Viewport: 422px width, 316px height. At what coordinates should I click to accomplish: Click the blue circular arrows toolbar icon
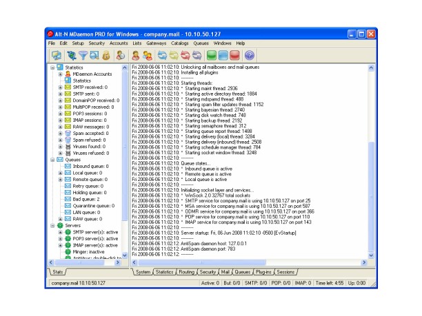coord(162,55)
